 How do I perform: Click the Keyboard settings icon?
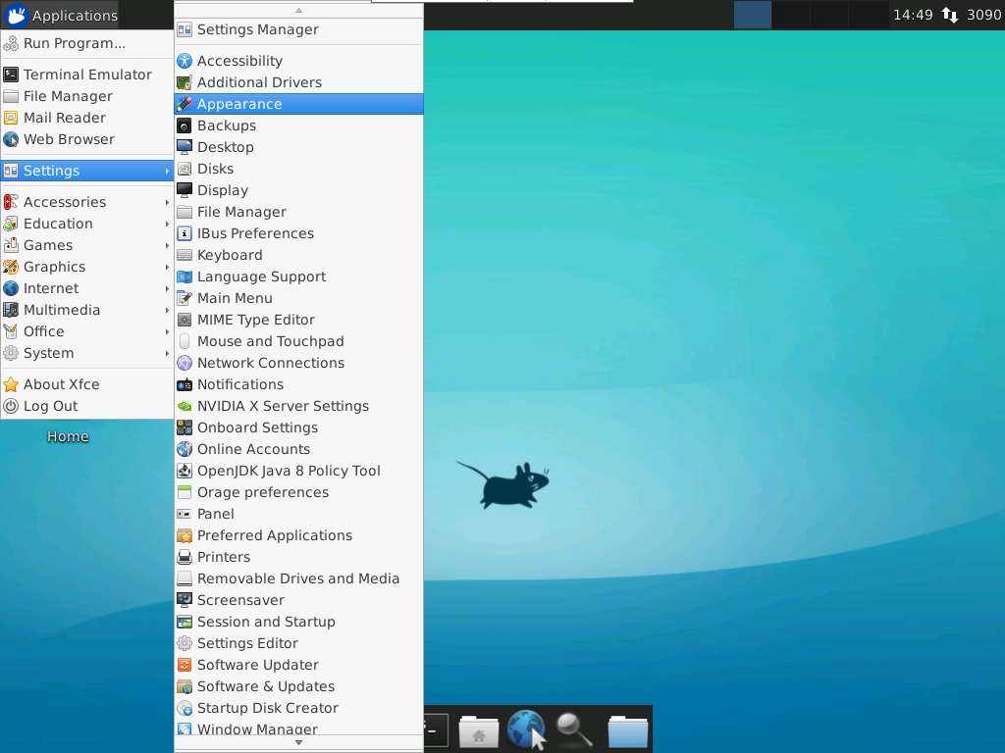(185, 256)
